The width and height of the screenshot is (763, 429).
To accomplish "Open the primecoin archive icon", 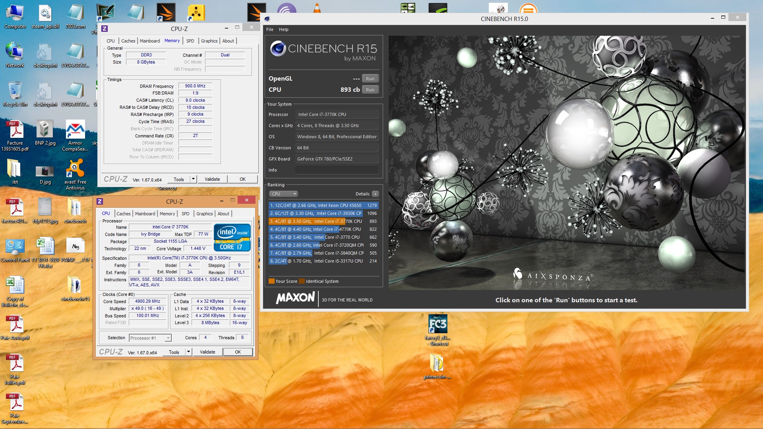I will click(438, 366).
